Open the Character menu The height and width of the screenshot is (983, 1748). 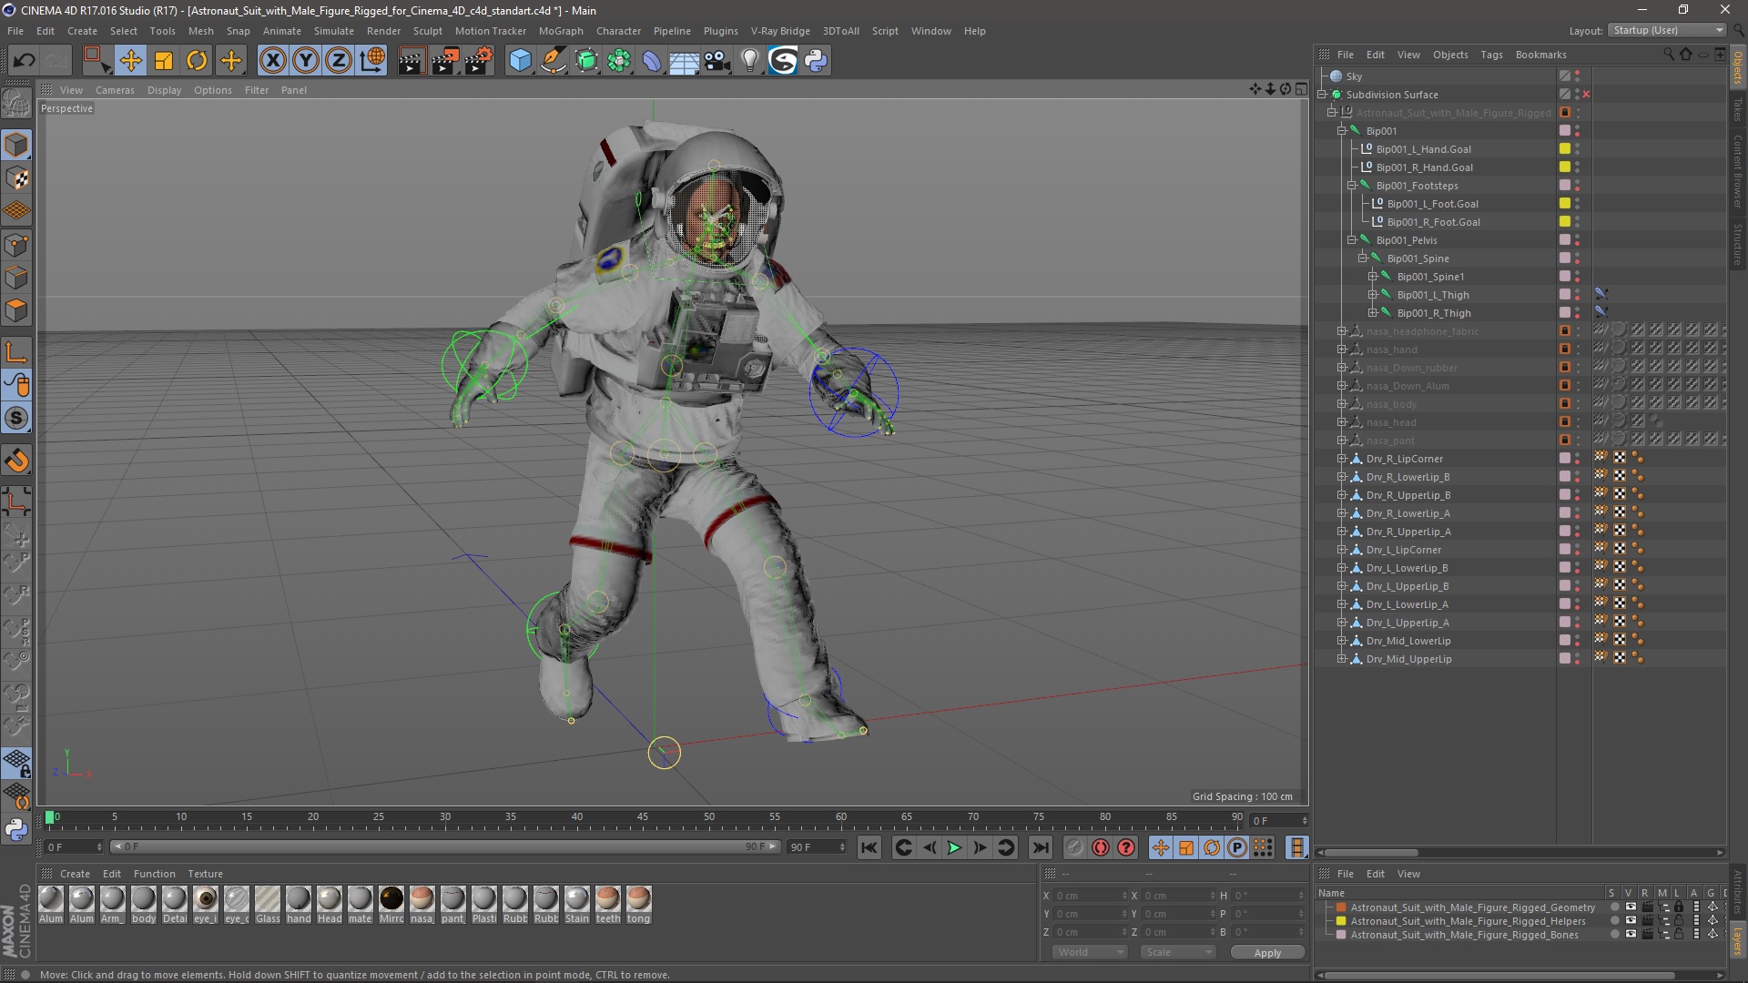(618, 31)
